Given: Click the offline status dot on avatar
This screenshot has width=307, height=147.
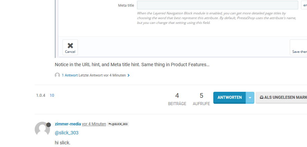Looking at the screenshot, I should pos(48,125).
